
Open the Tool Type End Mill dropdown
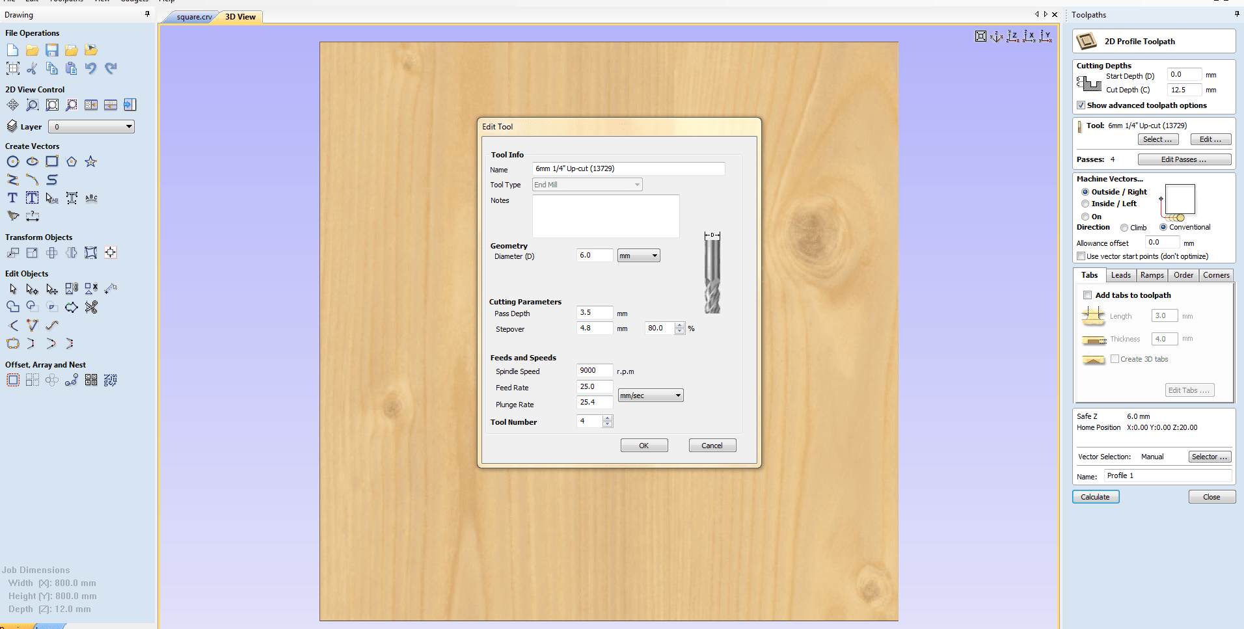tap(587, 185)
